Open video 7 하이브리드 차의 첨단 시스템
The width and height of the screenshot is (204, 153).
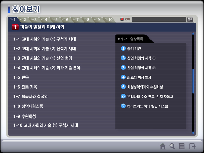pos(147,106)
